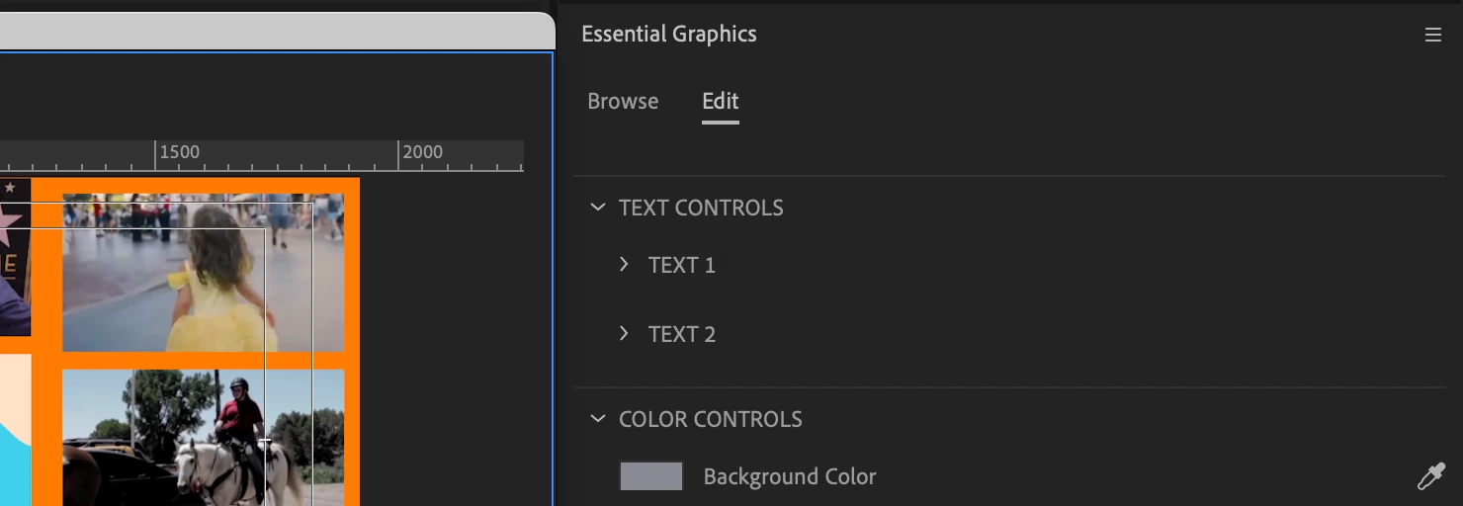Click the TEXT CONTROLS heading
Screen dimensions: 1463x506
click(701, 209)
